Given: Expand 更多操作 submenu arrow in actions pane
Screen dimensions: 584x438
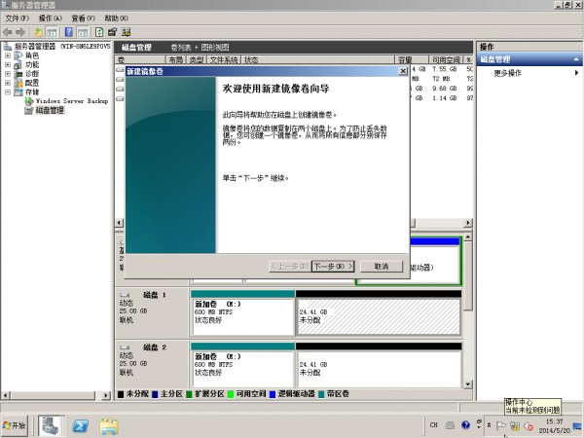Looking at the screenshot, I should coord(577,73).
